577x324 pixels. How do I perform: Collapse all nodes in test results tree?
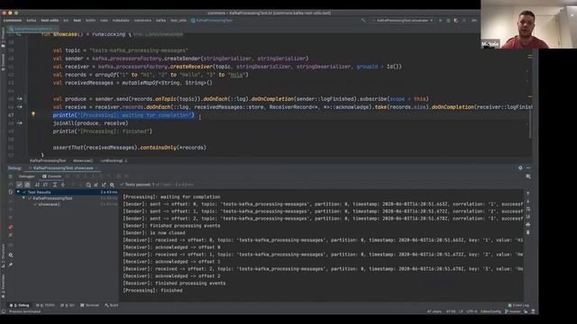(x=63, y=184)
